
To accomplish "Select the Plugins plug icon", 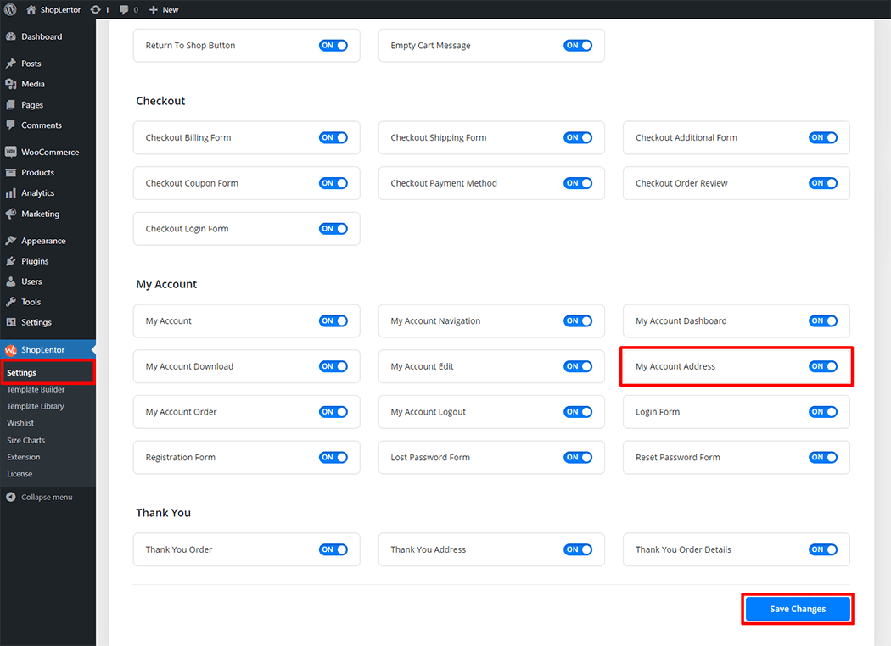I will [x=11, y=261].
